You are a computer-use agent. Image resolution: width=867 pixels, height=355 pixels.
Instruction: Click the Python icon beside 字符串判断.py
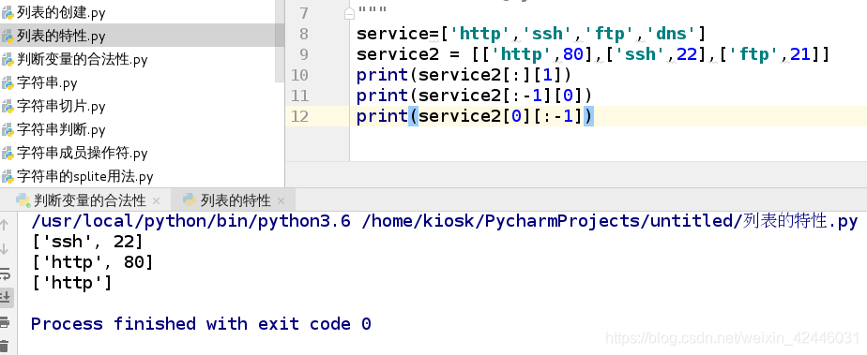point(8,130)
